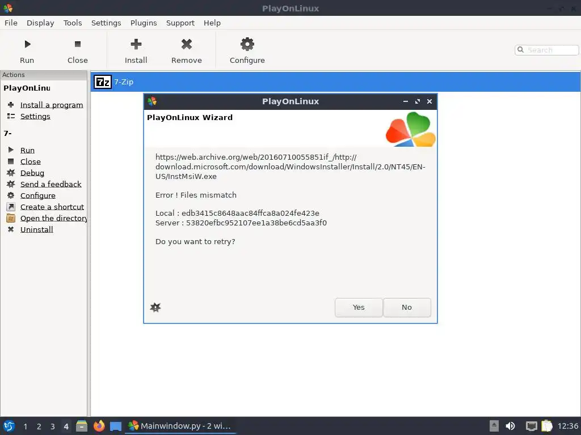The image size is (581, 435).
Task: Click the Install plus icon in toolbar
Action: [136, 44]
